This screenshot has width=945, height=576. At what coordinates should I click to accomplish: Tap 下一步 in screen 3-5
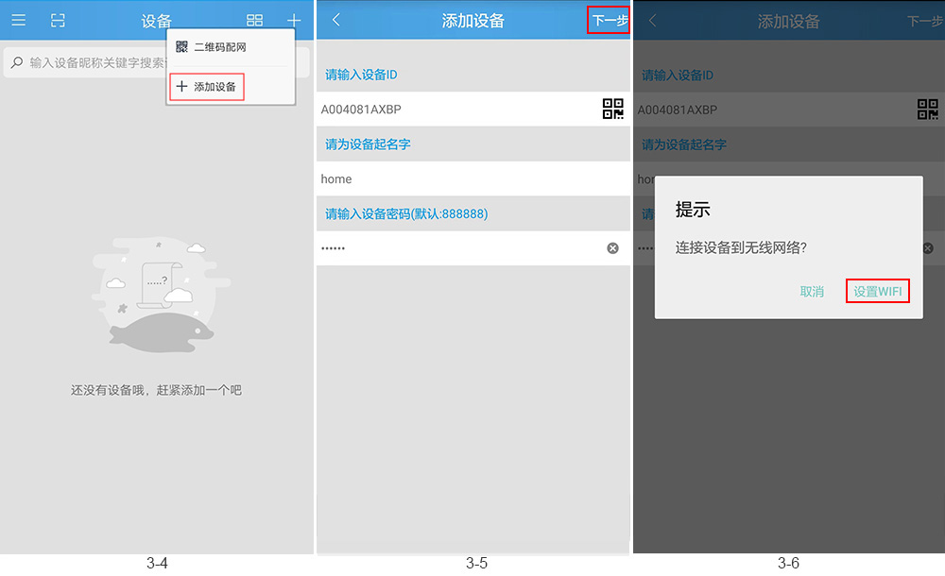pos(609,21)
